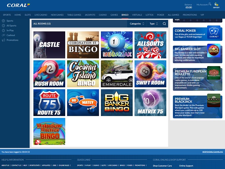Expand the Type dropdown

point(154,24)
